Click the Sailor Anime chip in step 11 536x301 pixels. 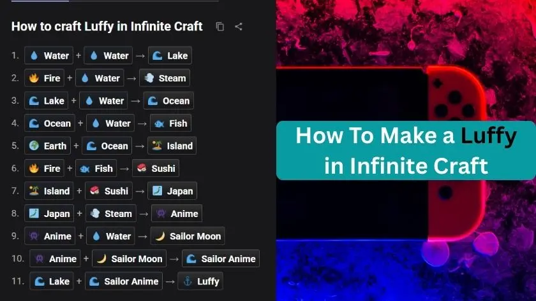(124, 281)
